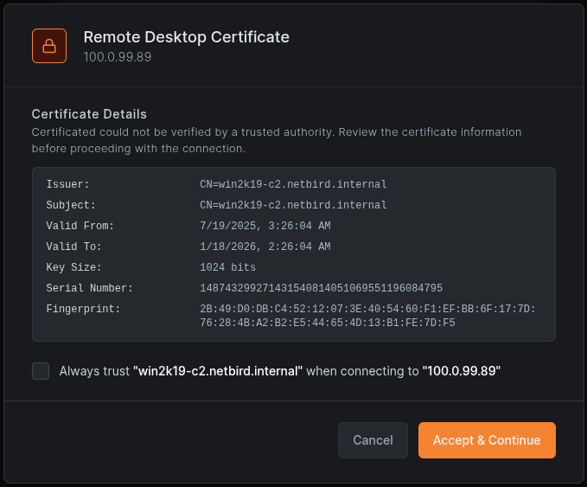This screenshot has width=587, height=487.
Task: Click the Always trust label text
Action: 279,371
